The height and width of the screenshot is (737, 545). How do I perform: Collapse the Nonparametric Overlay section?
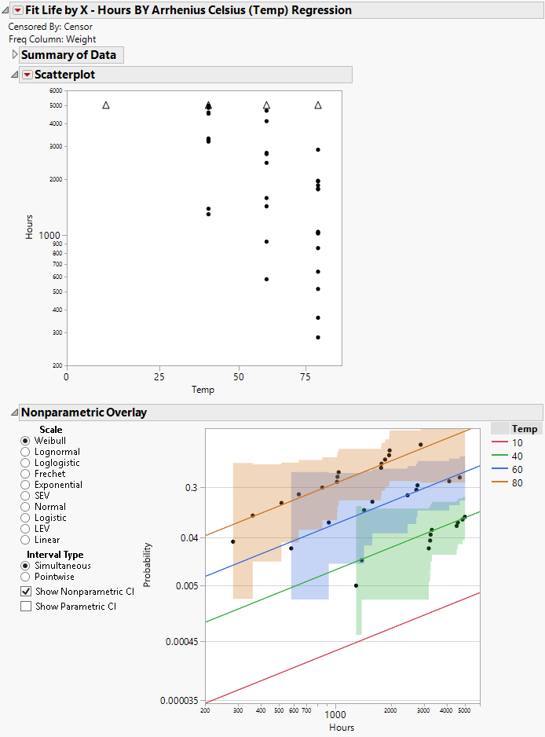pos(14,412)
